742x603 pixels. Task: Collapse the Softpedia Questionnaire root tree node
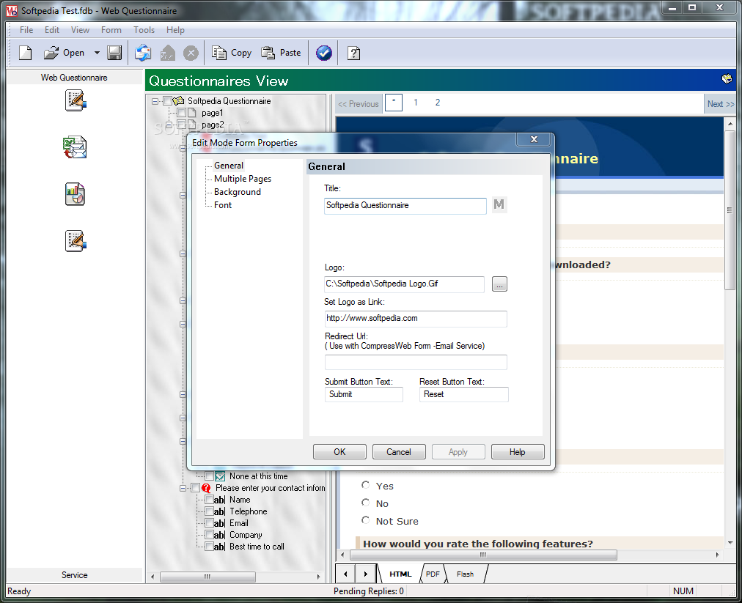point(155,101)
